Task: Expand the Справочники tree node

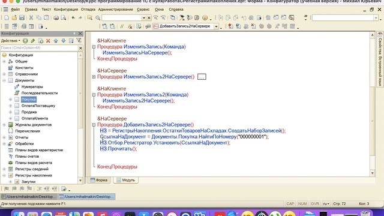Action: click(x=4, y=74)
